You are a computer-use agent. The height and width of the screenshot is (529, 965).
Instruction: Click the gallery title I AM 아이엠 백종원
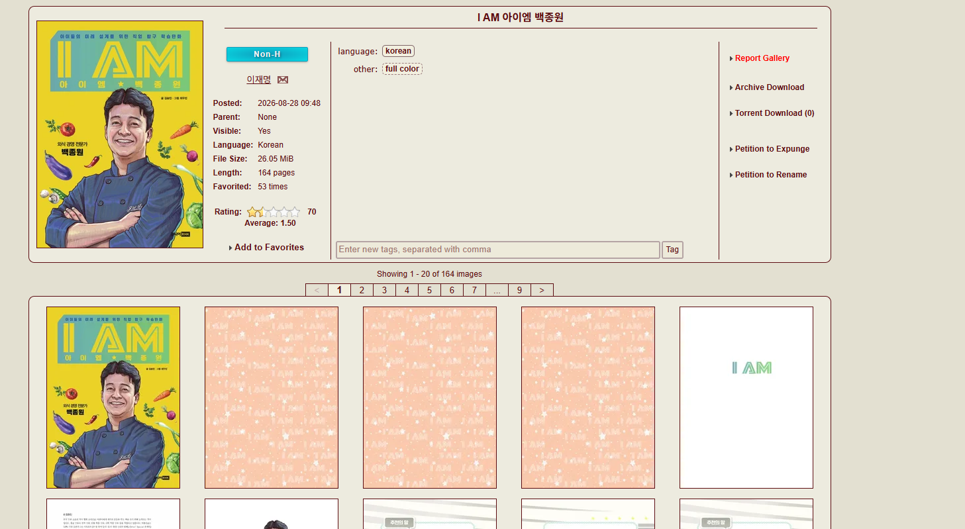521,17
